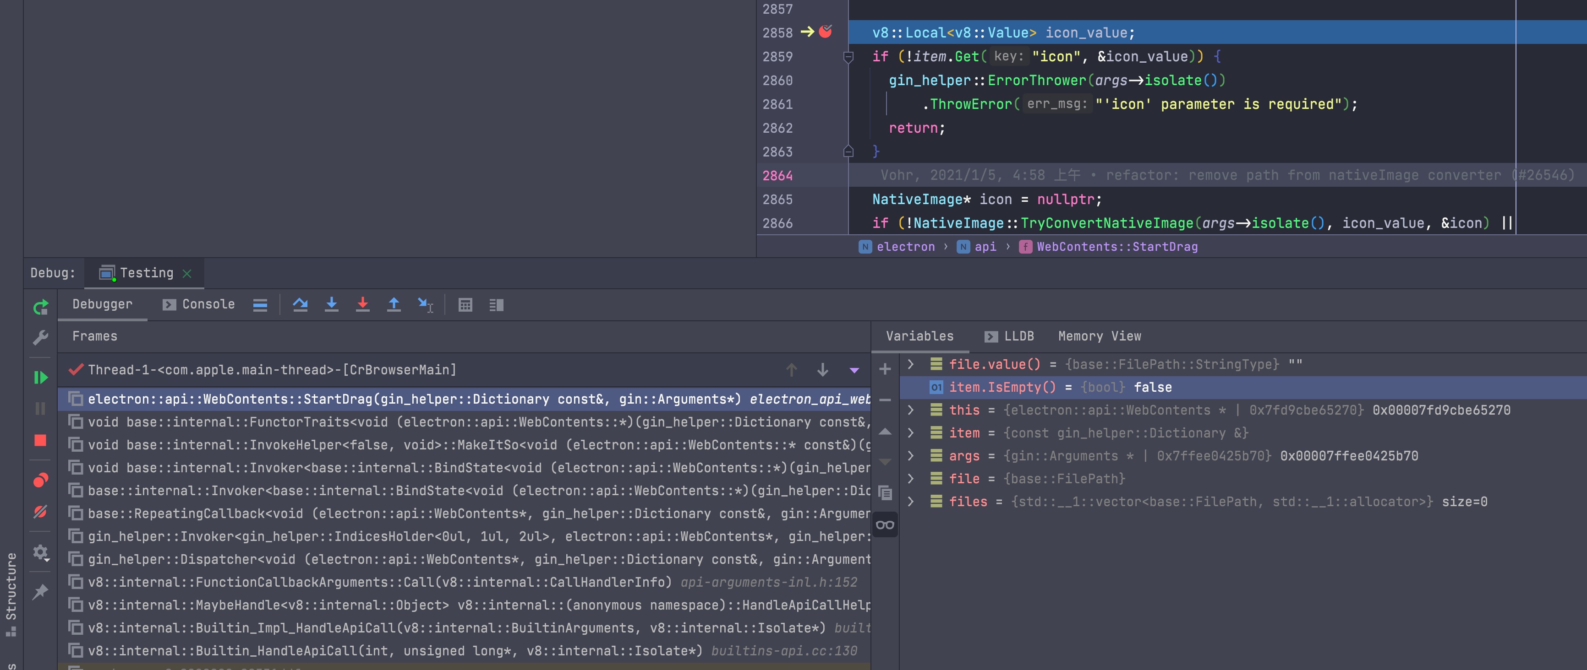Click the WebContents::StartDrag breadcrumb
The width and height of the screenshot is (1587, 670).
1108,247
